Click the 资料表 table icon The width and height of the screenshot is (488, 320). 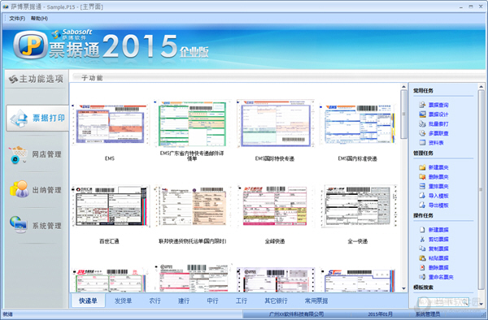pos(422,143)
